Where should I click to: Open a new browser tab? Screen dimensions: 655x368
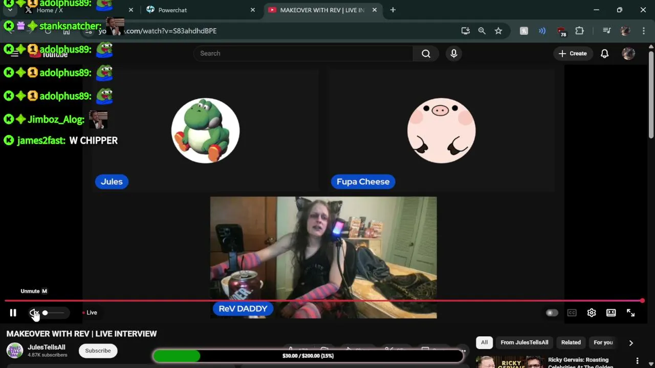coord(393,10)
